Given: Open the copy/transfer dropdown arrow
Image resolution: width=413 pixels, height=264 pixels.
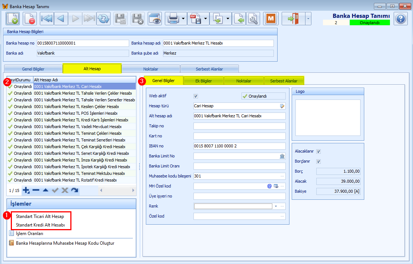Looking at the screenshot, I should pyautogui.click(x=228, y=19).
